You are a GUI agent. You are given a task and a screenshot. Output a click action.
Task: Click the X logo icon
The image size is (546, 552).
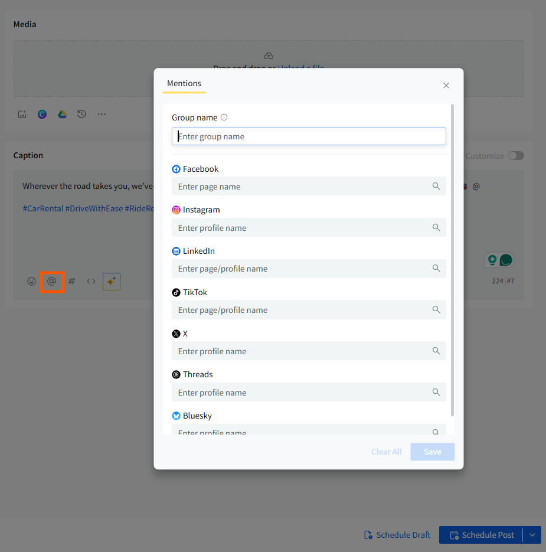[176, 334]
